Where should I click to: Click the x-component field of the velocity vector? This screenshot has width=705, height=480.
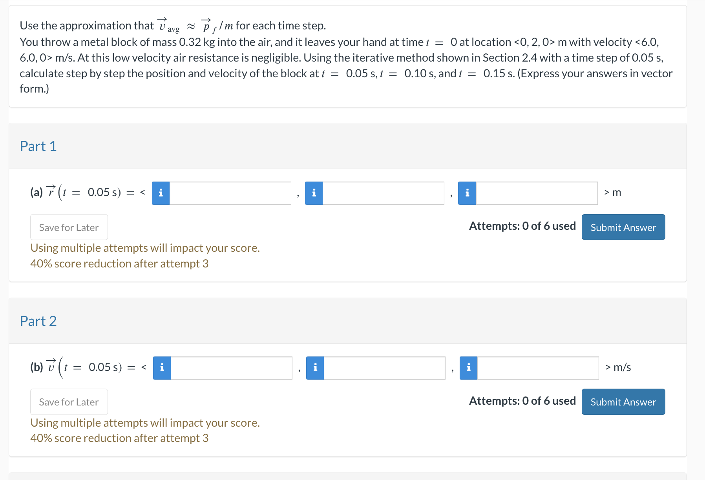coord(232,367)
